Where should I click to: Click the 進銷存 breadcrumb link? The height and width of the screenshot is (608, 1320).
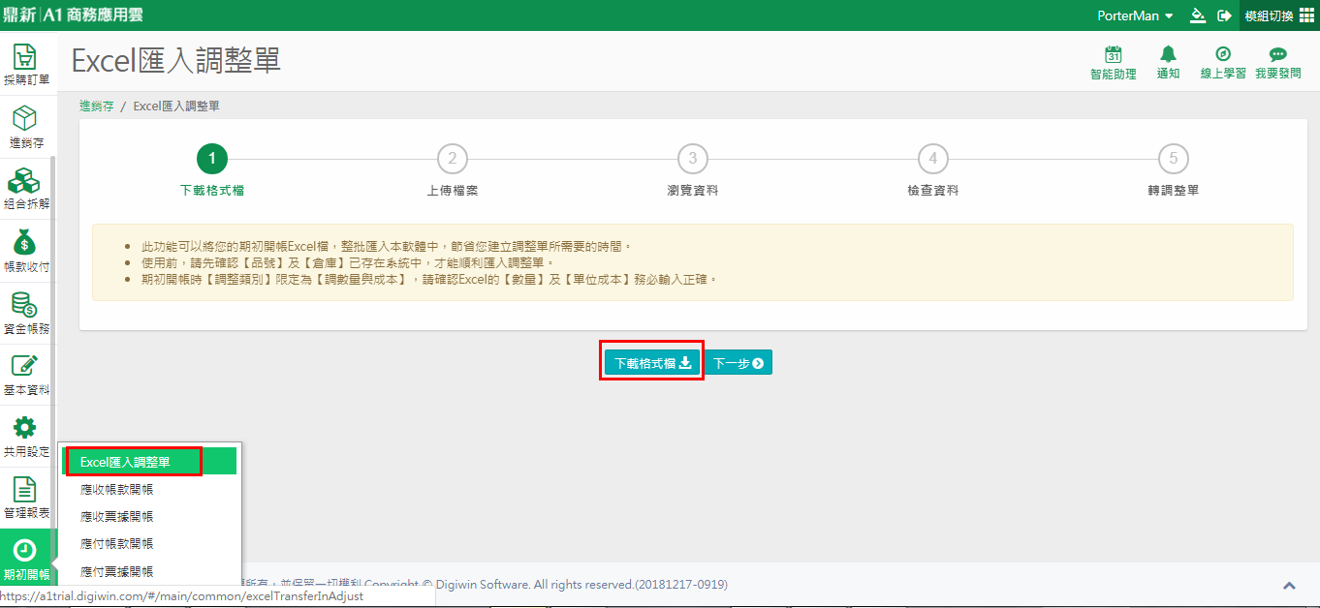[97, 106]
